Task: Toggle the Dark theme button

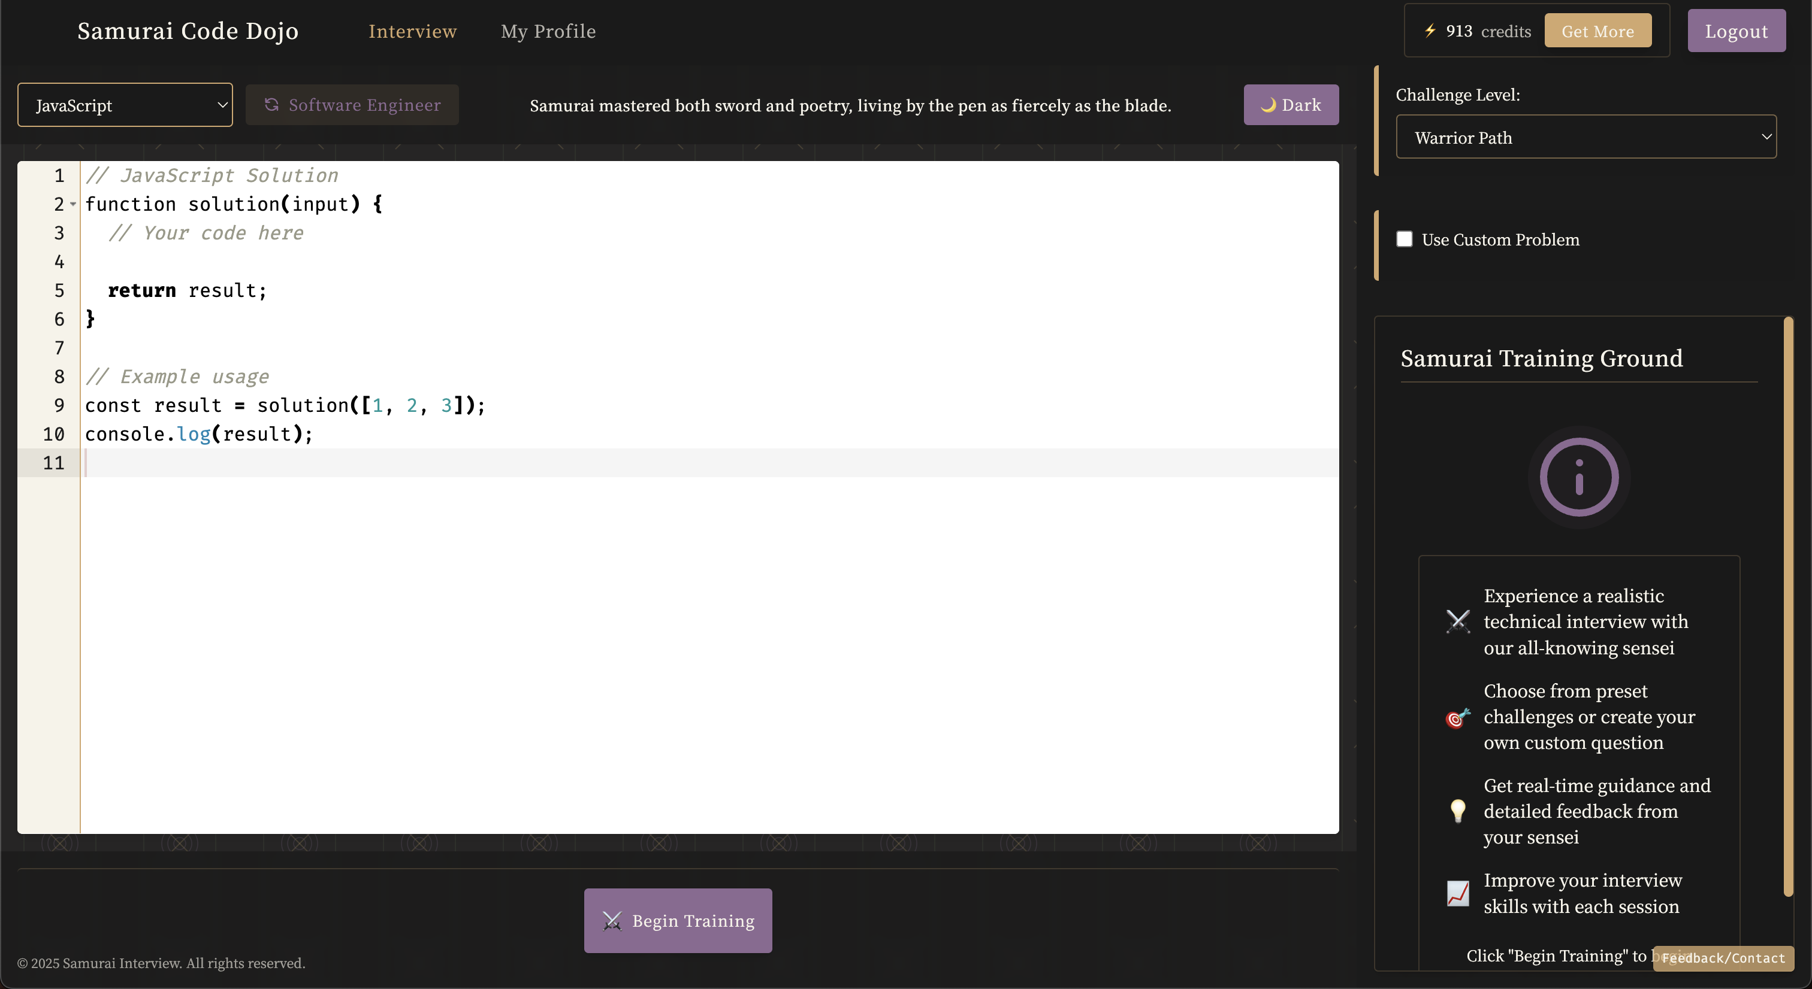Action: [x=1291, y=105]
